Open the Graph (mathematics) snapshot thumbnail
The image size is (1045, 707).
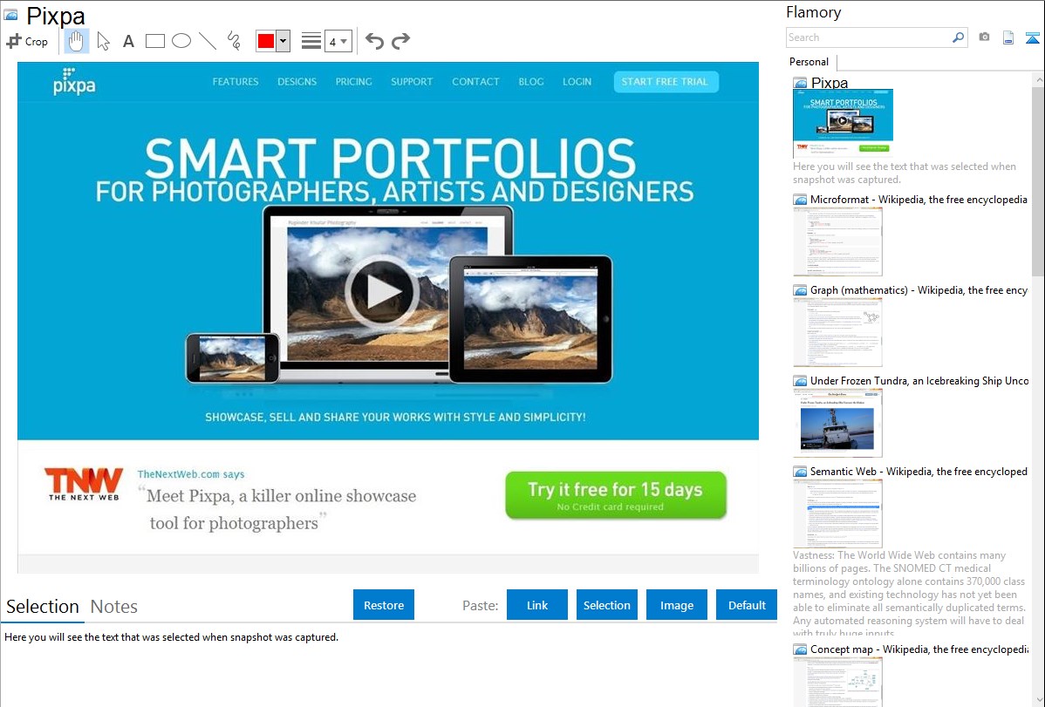[837, 332]
